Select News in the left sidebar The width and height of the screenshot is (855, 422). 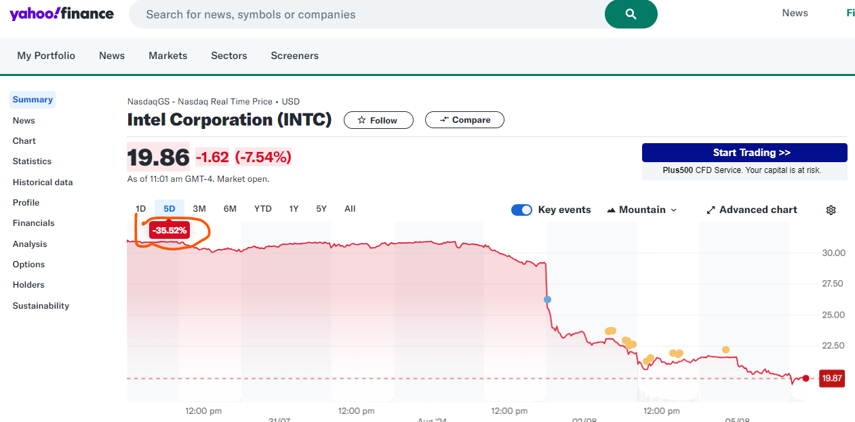[x=24, y=121]
